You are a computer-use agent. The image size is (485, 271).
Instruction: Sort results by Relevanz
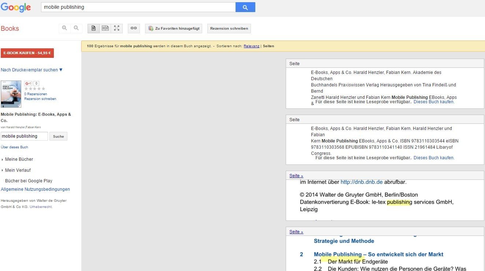coord(251,46)
